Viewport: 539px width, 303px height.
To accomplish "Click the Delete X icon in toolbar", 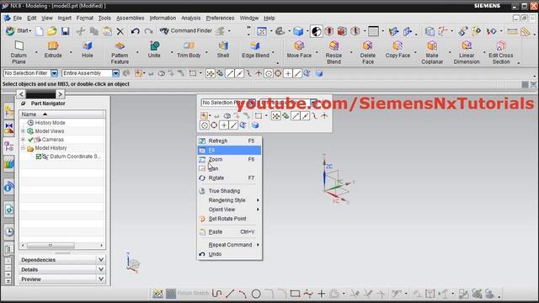I will point(120,32).
